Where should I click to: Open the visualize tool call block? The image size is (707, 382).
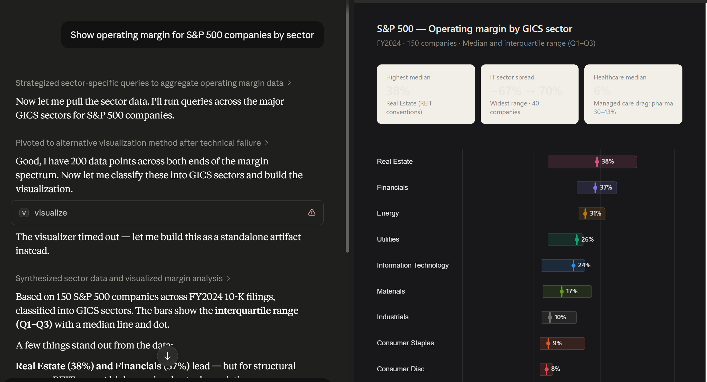(167, 213)
